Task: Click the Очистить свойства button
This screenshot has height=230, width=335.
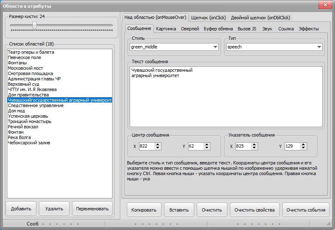Action: 254,210
